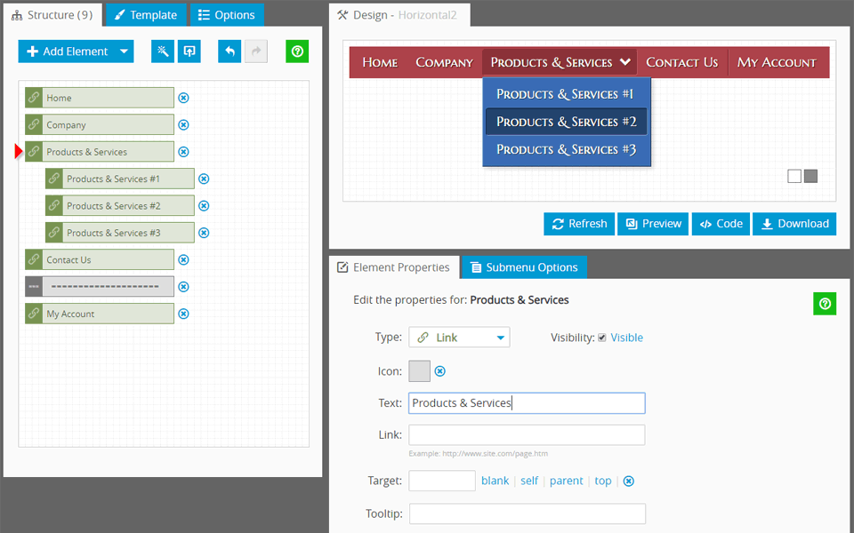Open the Submenu Options tab

[x=524, y=267]
